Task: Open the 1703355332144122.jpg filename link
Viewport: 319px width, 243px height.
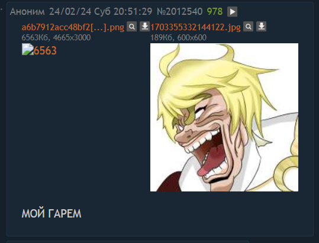Action: point(195,27)
